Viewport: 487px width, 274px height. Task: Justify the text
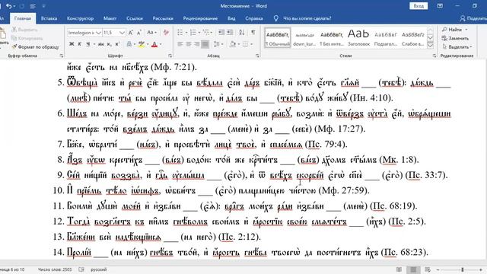(x=205, y=44)
